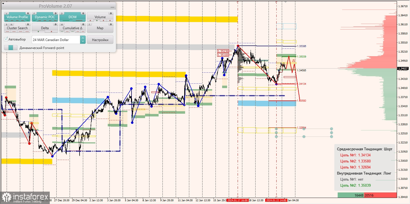This screenshot has height=204, width=410.
Task: Toggle the DOM indicator
Action: point(72,17)
